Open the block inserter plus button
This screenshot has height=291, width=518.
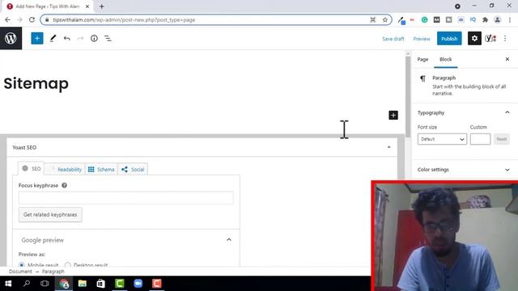coord(37,39)
